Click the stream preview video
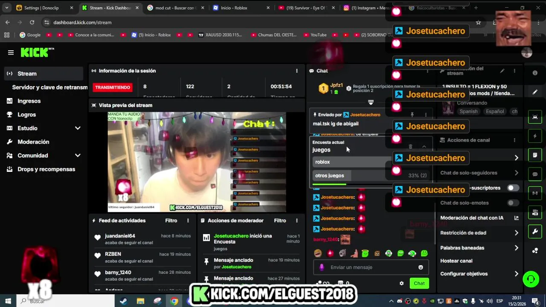 coord(197,162)
